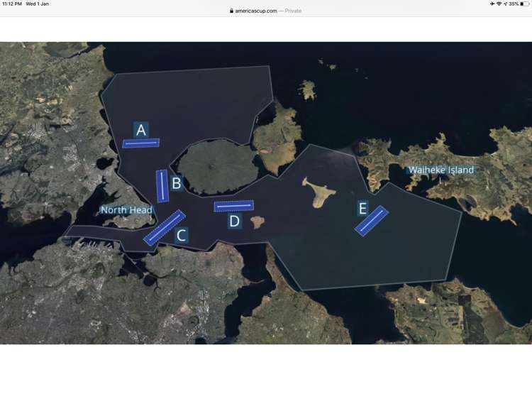Tap the small brown island beside D
The height and width of the screenshot is (399, 532).
[x=257, y=222]
